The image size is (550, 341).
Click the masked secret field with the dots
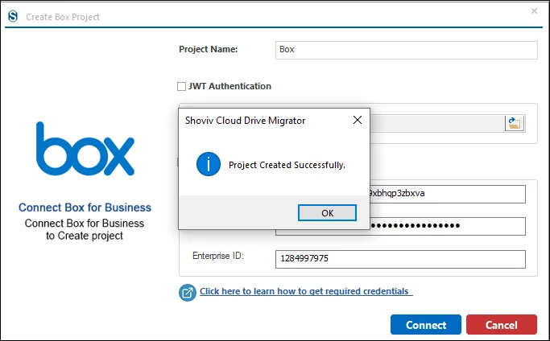(x=448, y=226)
